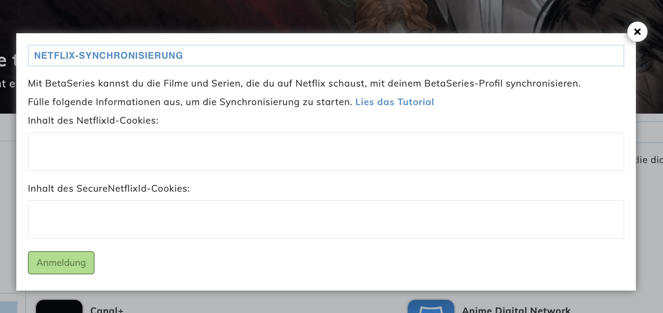This screenshot has width=663, height=313.
Task: Click the 'Inhalt des SecureNetflixId-Cookies' label
Action: pos(109,189)
